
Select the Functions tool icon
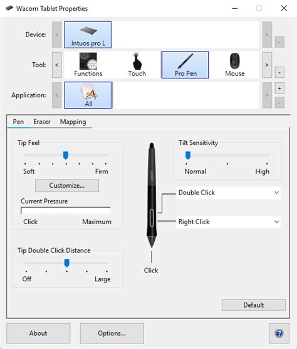[88, 65]
